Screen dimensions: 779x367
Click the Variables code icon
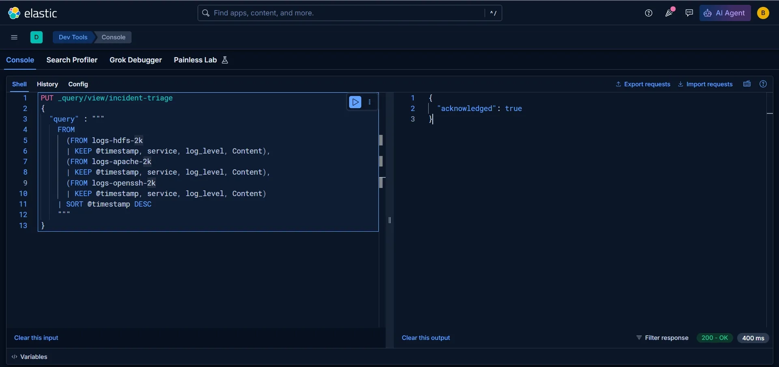(x=15, y=357)
